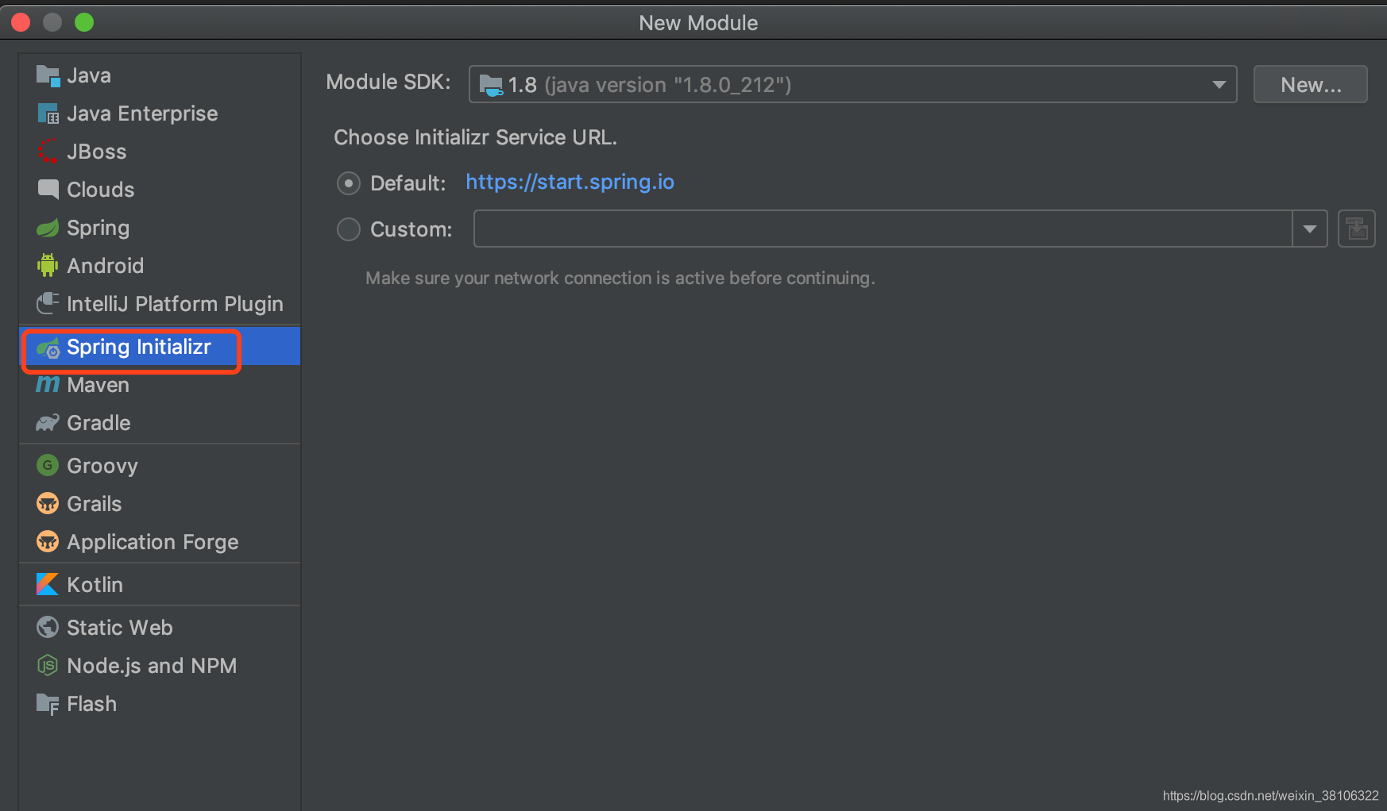
Task: Click the JBoss red dotted icon
Action: [x=48, y=152]
